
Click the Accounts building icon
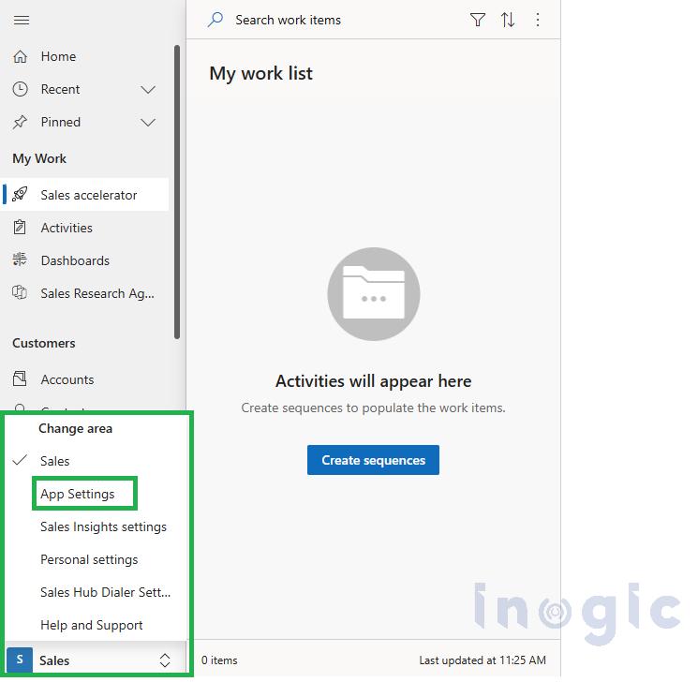coord(20,378)
